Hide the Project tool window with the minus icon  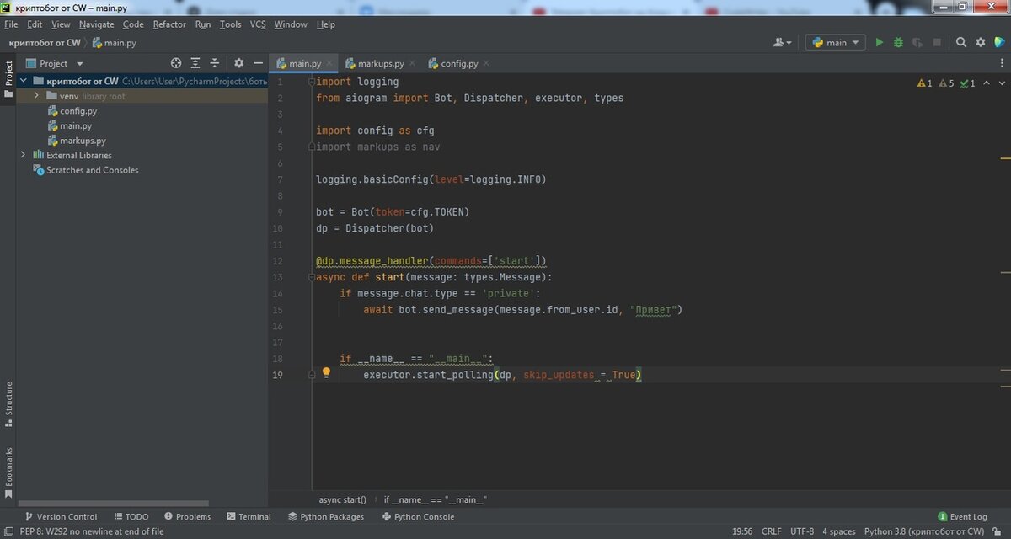click(258, 63)
